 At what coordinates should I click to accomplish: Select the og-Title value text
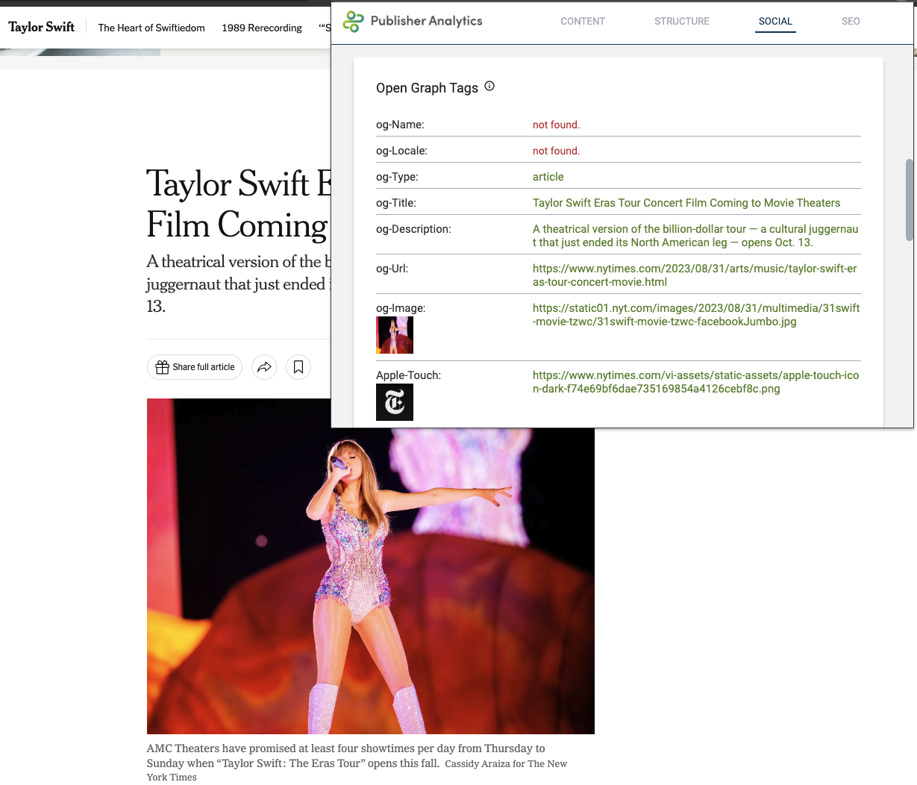[x=686, y=203]
